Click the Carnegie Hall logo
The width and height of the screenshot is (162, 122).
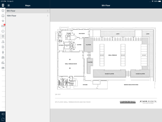coord(128,102)
